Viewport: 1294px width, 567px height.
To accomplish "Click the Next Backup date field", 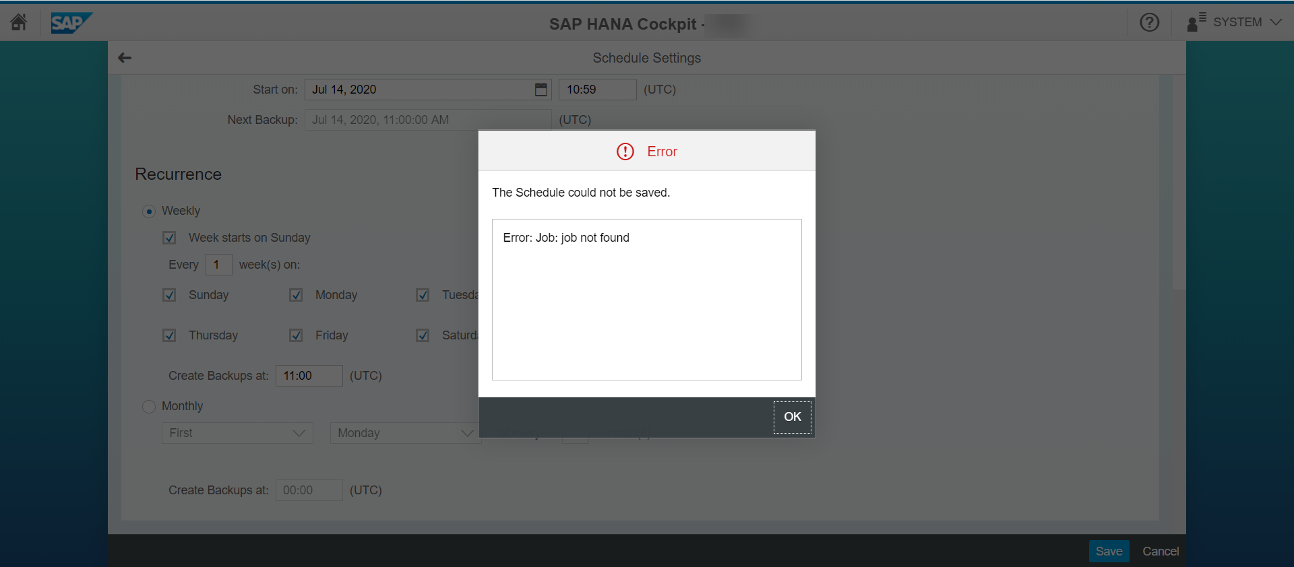I will click(427, 120).
